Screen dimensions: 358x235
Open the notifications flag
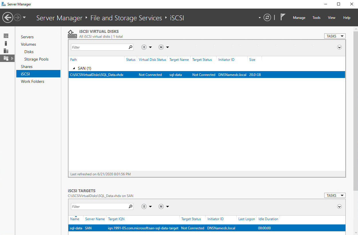[x=283, y=17]
